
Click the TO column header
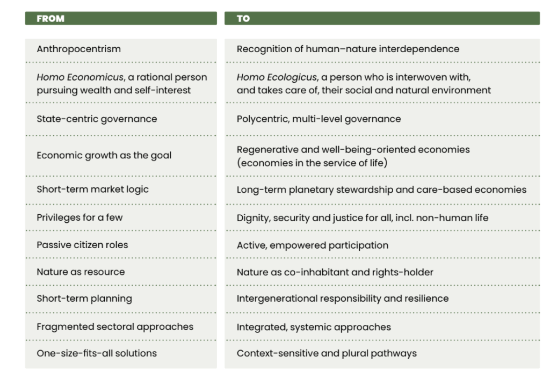(243, 18)
